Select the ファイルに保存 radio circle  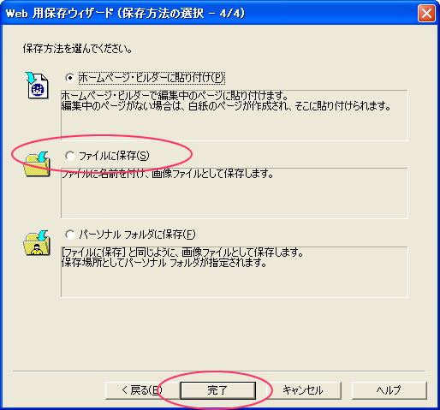(x=69, y=156)
